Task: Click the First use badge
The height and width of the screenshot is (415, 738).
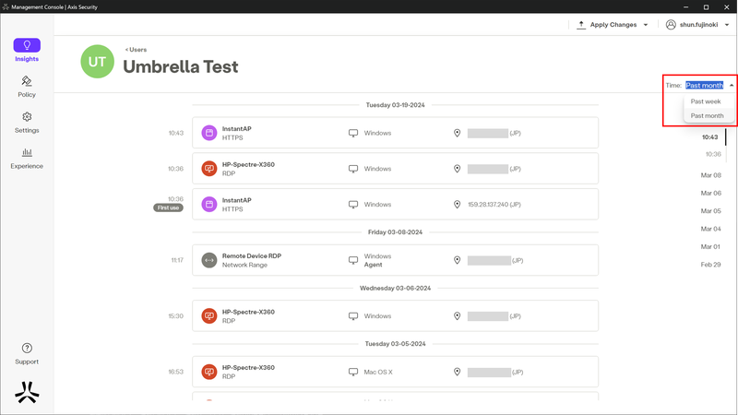Action: tap(168, 207)
